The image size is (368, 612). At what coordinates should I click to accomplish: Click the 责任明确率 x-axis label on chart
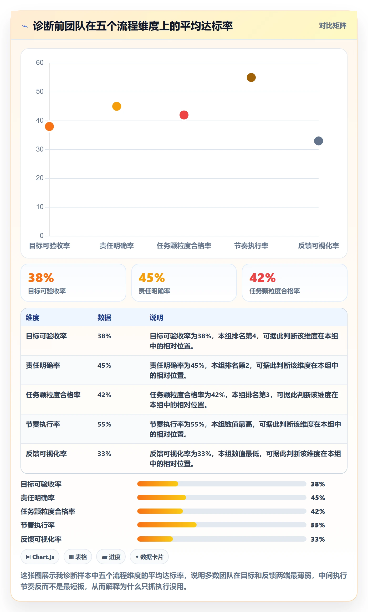click(x=117, y=246)
